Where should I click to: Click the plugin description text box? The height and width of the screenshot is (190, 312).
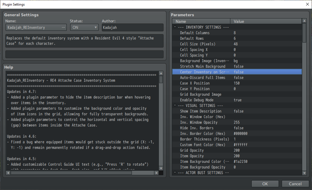pyautogui.click(x=84, y=41)
